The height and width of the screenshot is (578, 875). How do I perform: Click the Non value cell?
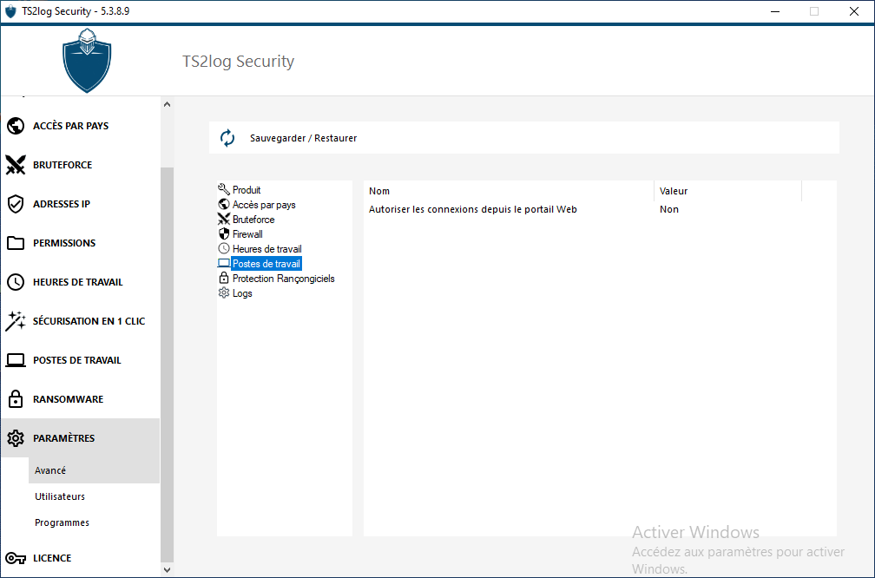[669, 209]
